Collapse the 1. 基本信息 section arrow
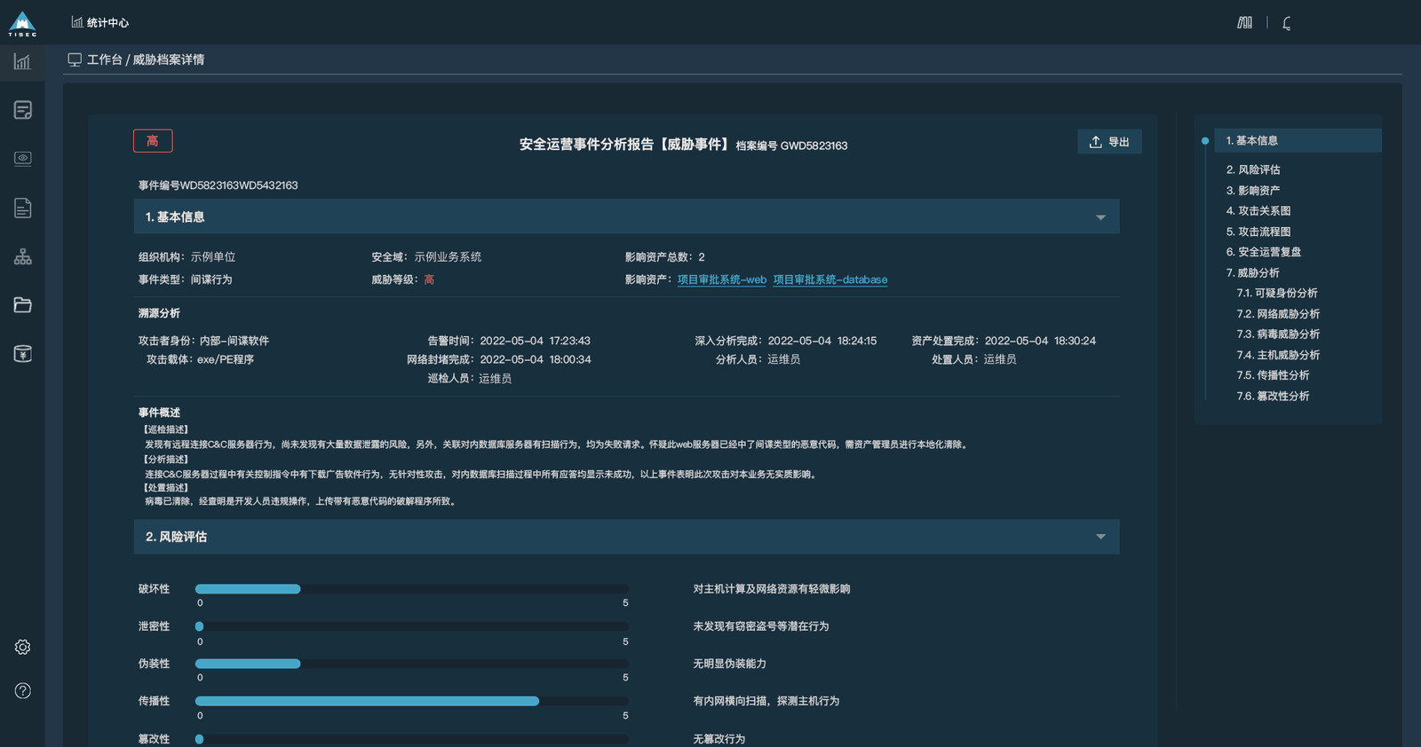Image resolution: width=1421 pixels, height=747 pixels. 1100,217
